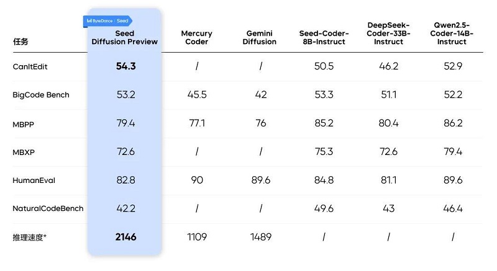The width and height of the screenshot is (497, 271).
Task: Select the 推理速度 row label
Action: [30, 237]
